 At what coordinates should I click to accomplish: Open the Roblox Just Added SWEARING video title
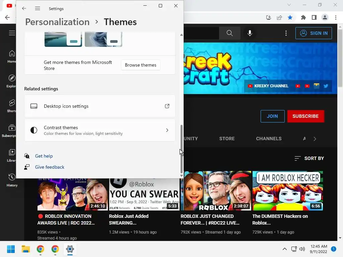click(129, 220)
